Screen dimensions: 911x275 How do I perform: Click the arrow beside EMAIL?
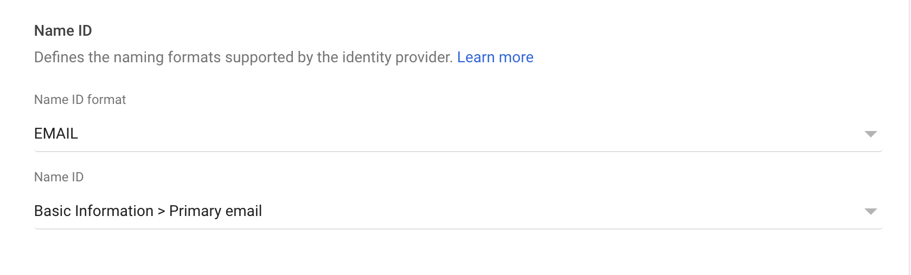pyautogui.click(x=870, y=134)
